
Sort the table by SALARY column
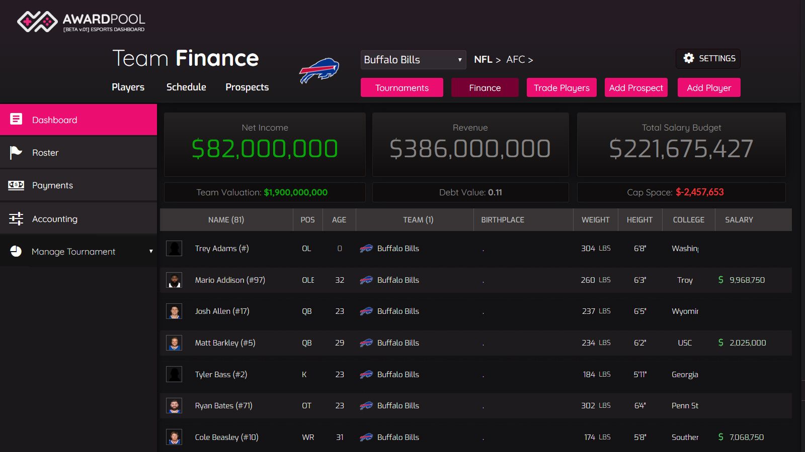[739, 220]
